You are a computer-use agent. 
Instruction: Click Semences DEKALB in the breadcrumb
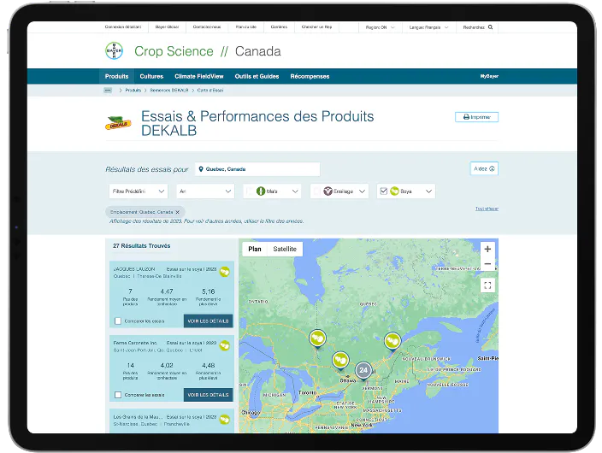point(169,91)
